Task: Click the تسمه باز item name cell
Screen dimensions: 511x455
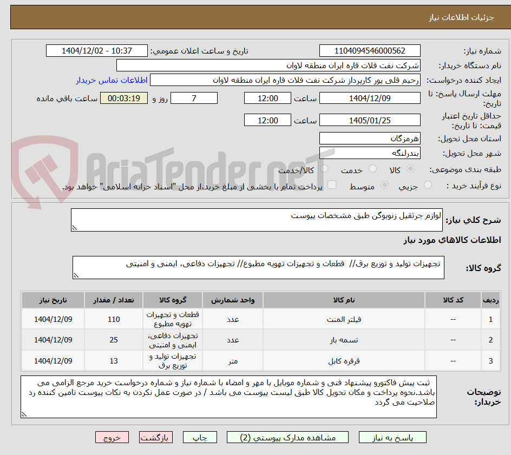Action: 344,340
